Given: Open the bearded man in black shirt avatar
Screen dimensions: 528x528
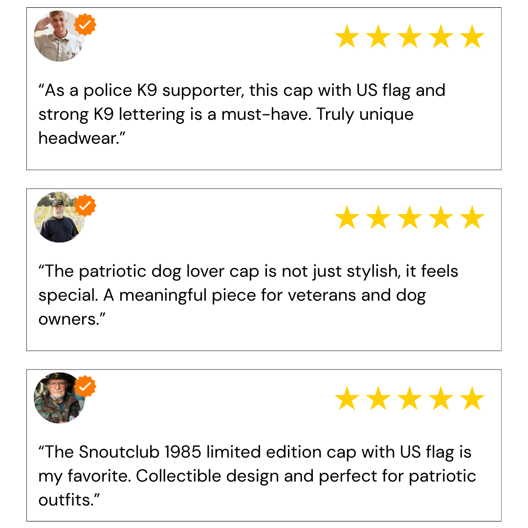Looking at the screenshot, I should coord(59,217).
